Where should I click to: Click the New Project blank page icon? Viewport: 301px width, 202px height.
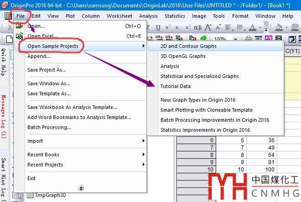click(x=10, y=39)
